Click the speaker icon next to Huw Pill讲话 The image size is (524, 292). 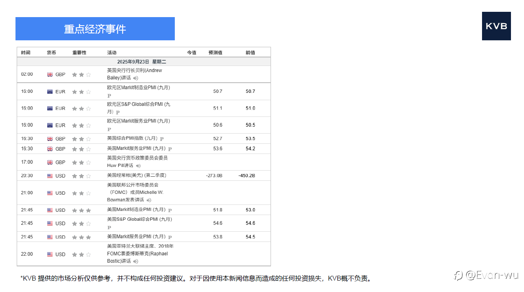[139, 166]
